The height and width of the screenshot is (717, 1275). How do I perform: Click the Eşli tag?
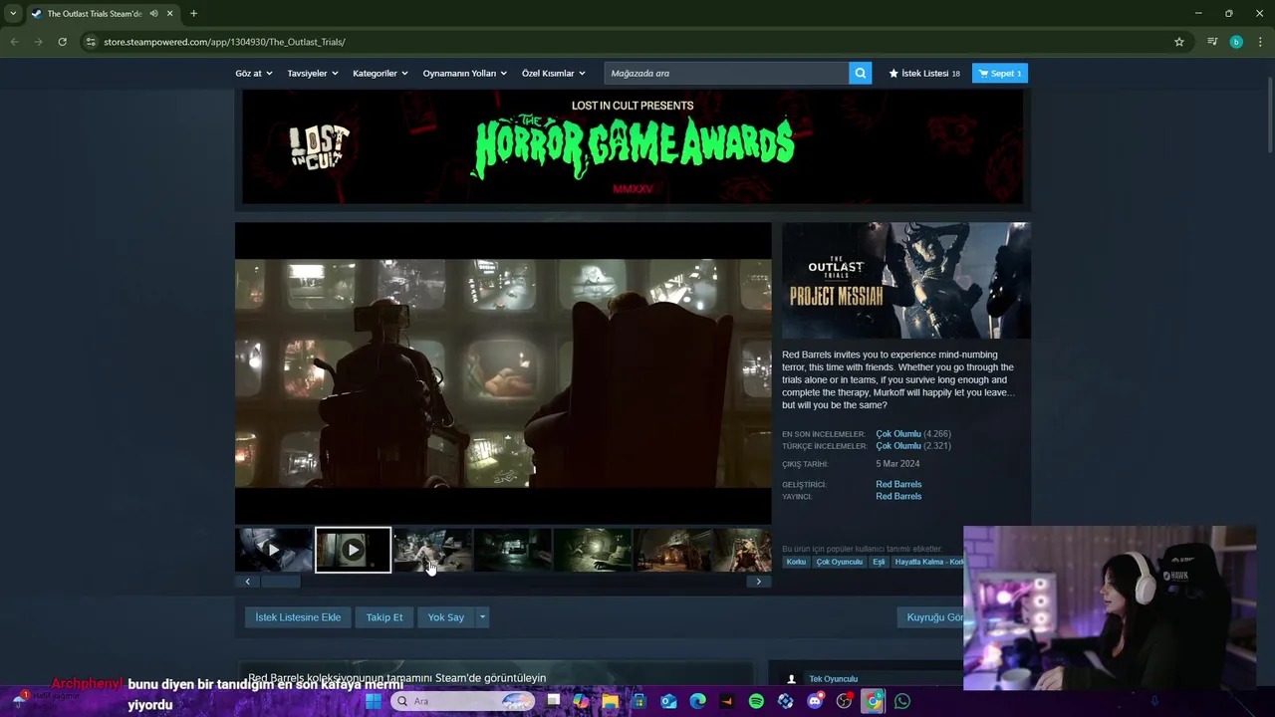click(879, 562)
